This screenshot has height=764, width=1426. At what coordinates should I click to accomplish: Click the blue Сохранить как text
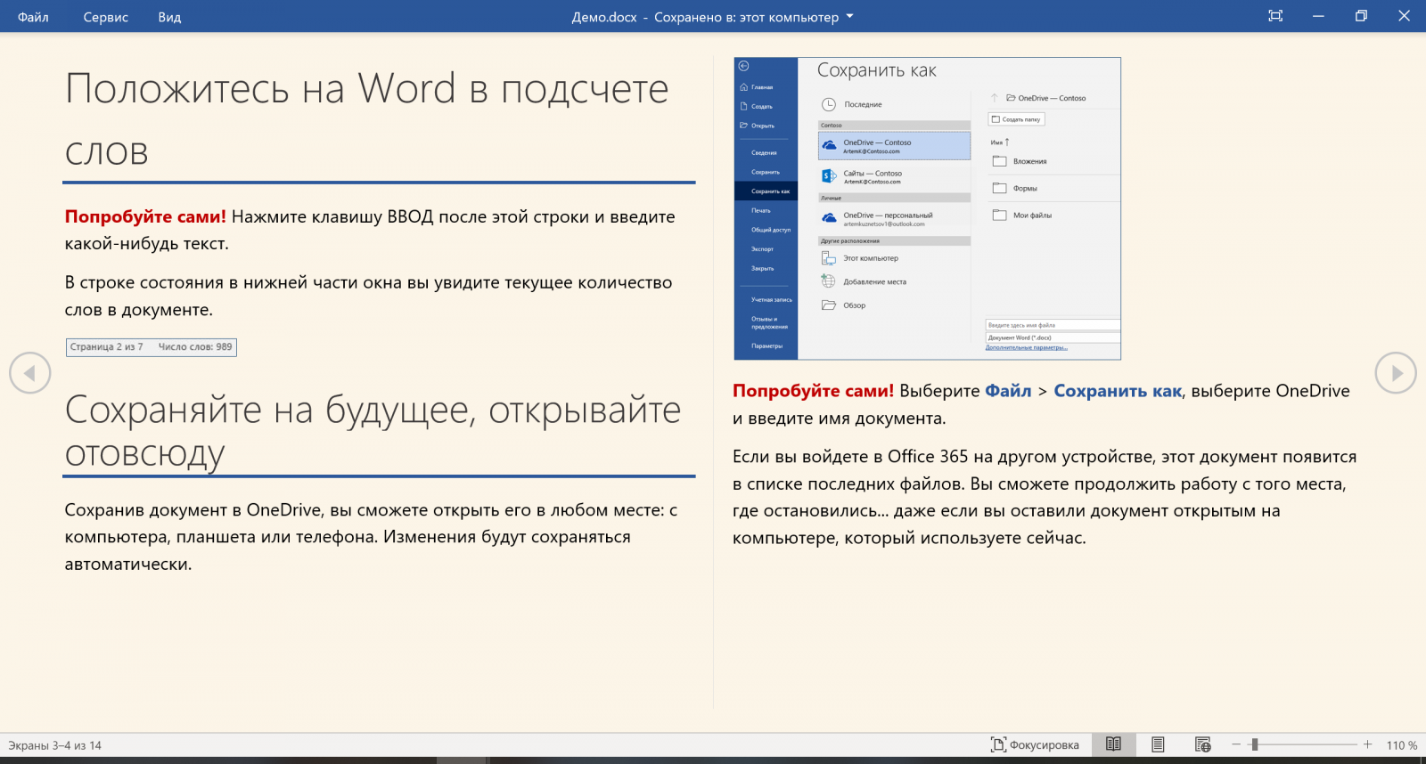1118,391
